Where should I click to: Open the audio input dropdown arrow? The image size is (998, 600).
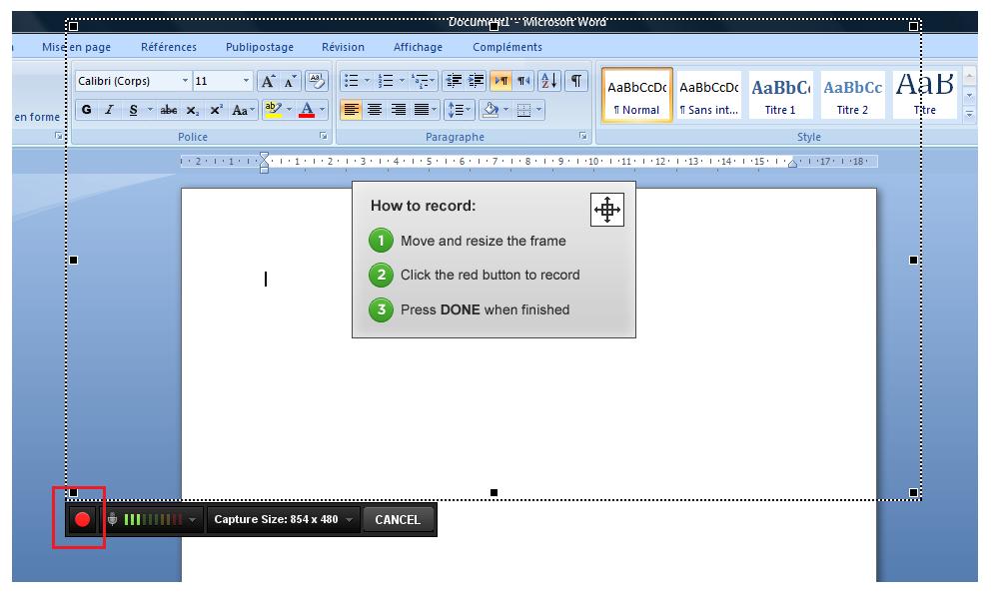click(192, 520)
